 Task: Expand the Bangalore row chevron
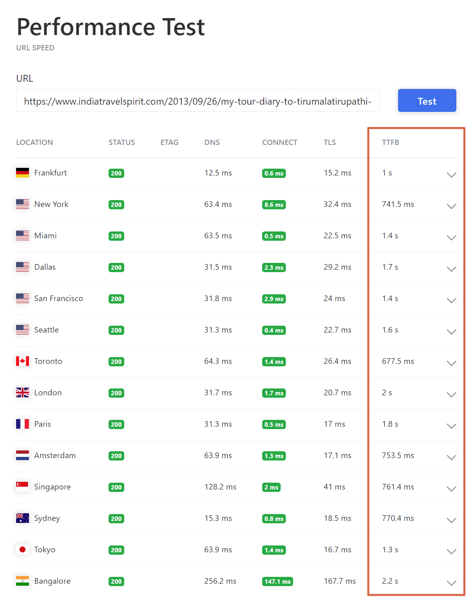[451, 583]
